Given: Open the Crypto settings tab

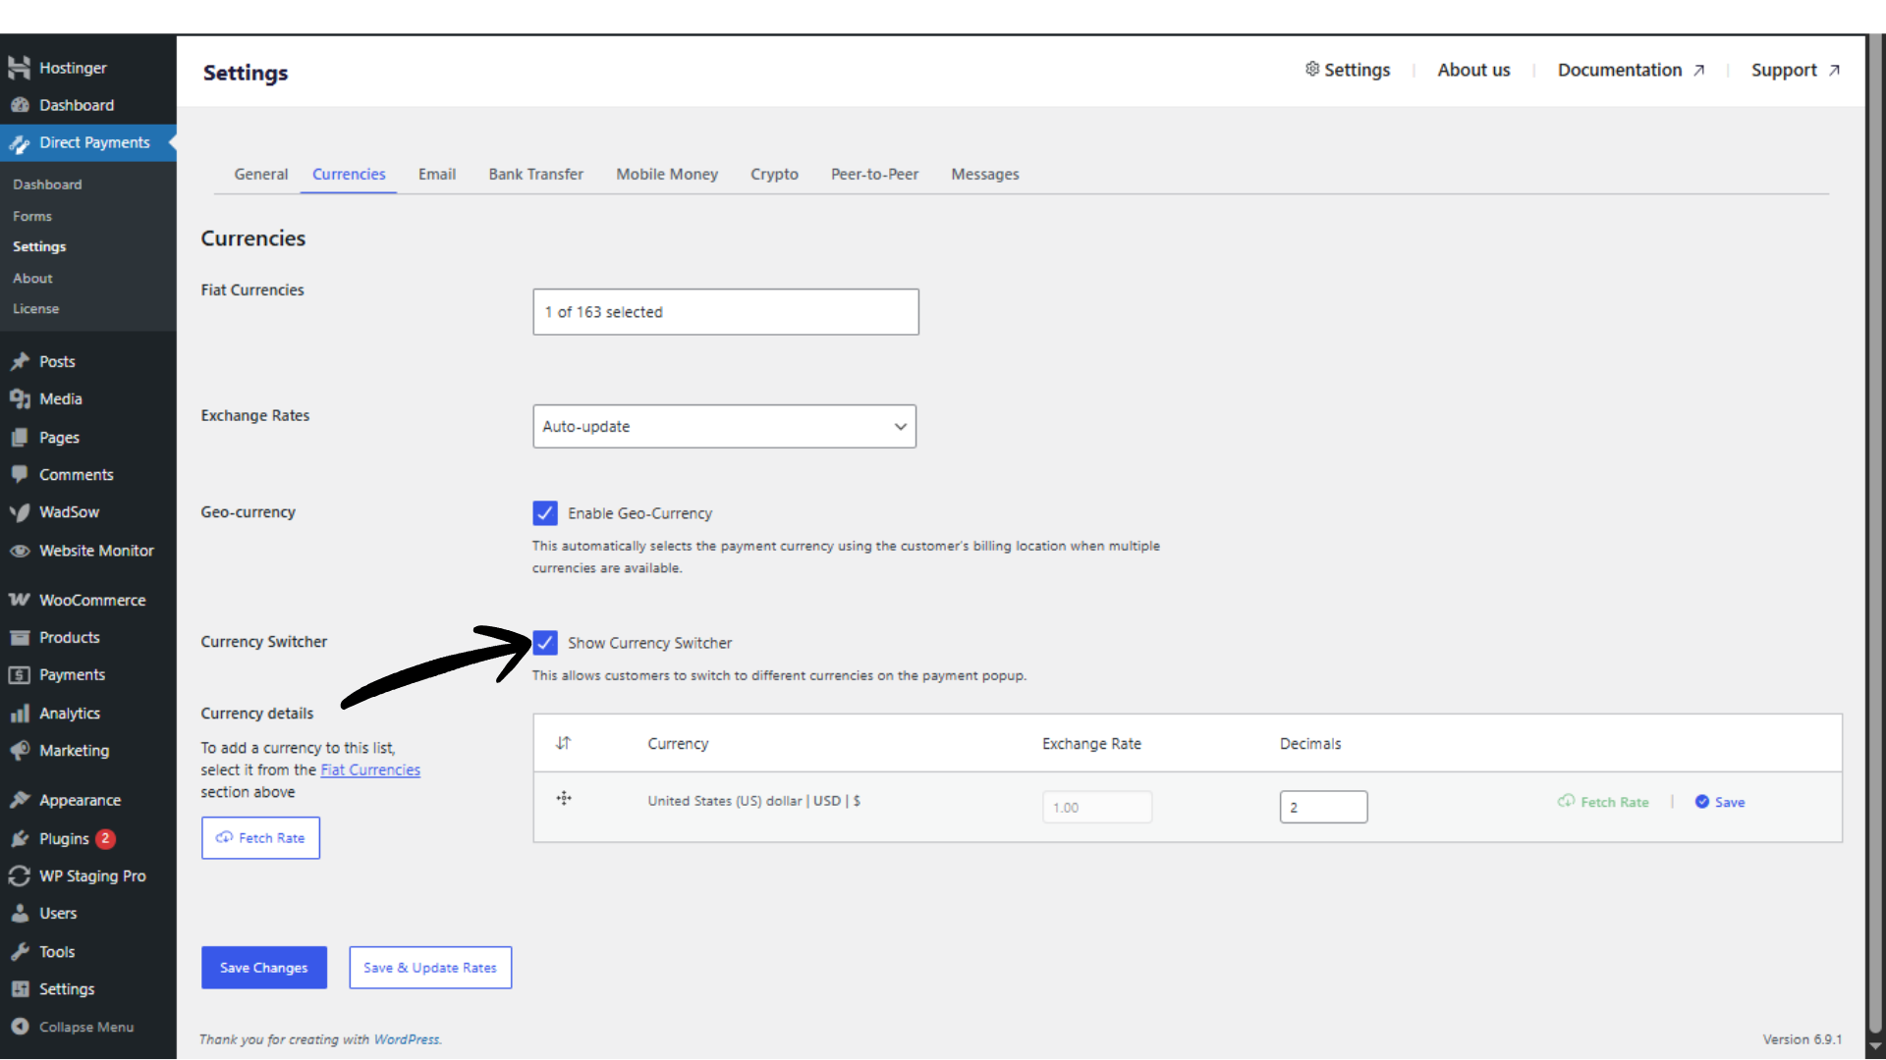Looking at the screenshot, I should click(774, 174).
